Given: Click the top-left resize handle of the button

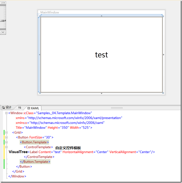Looking at the screenshot, I should click(x=40, y=16).
